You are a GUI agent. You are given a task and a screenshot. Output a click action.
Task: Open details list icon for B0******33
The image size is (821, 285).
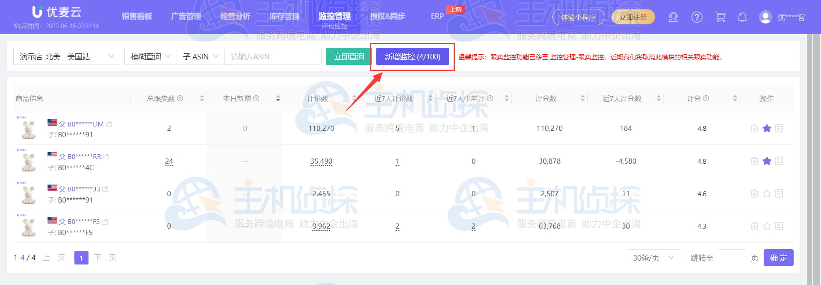click(x=779, y=194)
